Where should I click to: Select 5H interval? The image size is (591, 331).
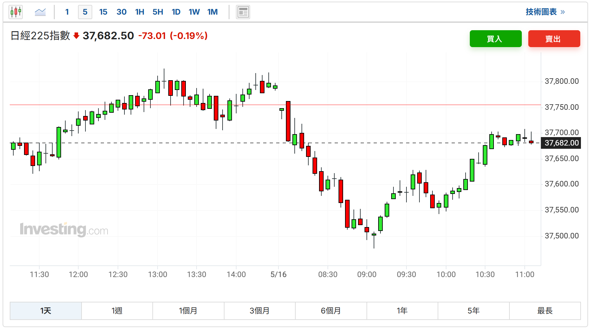pyautogui.click(x=158, y=12)
